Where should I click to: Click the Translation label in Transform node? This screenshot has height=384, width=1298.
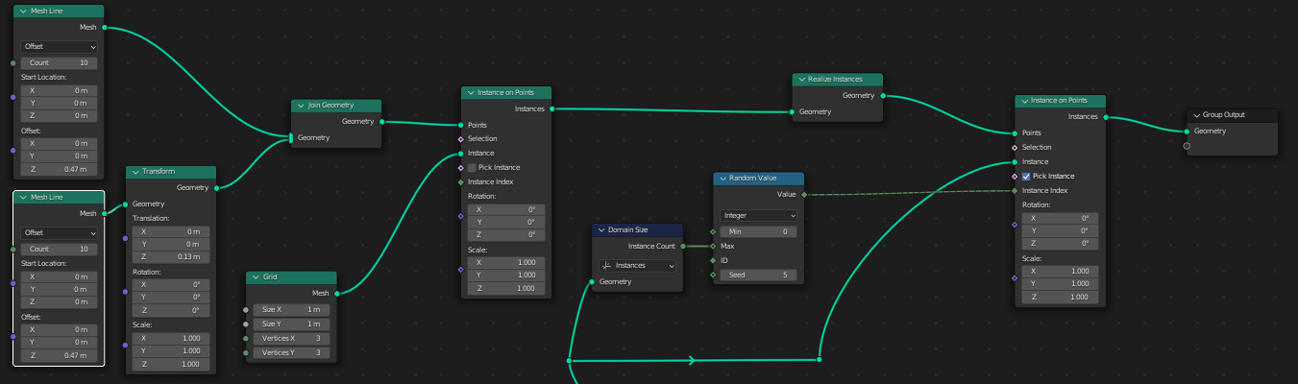point(152,218)
